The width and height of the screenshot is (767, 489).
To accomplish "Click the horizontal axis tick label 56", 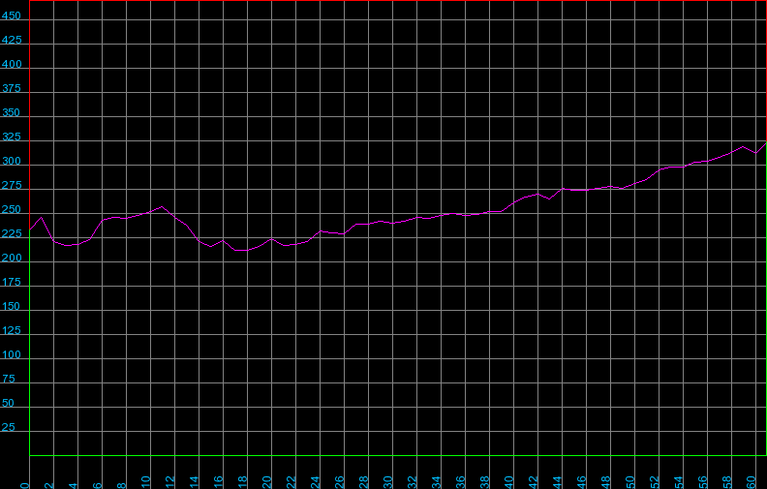I will pos(703,481).
